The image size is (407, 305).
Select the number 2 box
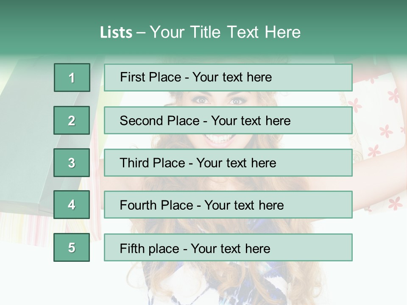click(x=72, y=120)
